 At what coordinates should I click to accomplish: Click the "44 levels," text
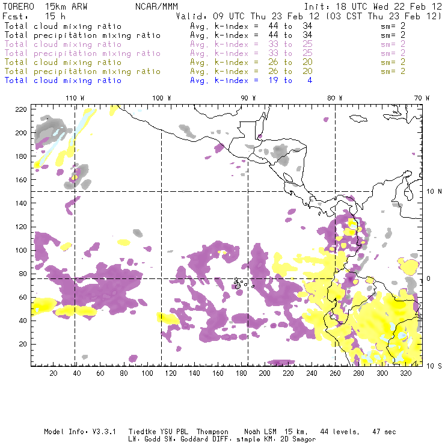click(340, 432)
